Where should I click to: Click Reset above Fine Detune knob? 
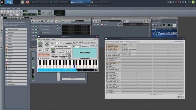47,42
